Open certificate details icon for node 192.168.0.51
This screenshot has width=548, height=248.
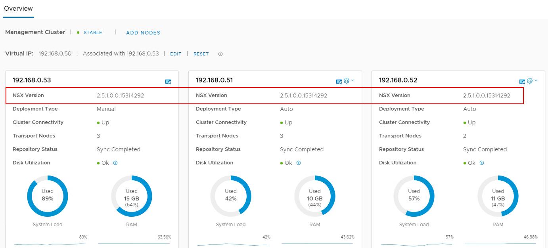pos(339,82)
